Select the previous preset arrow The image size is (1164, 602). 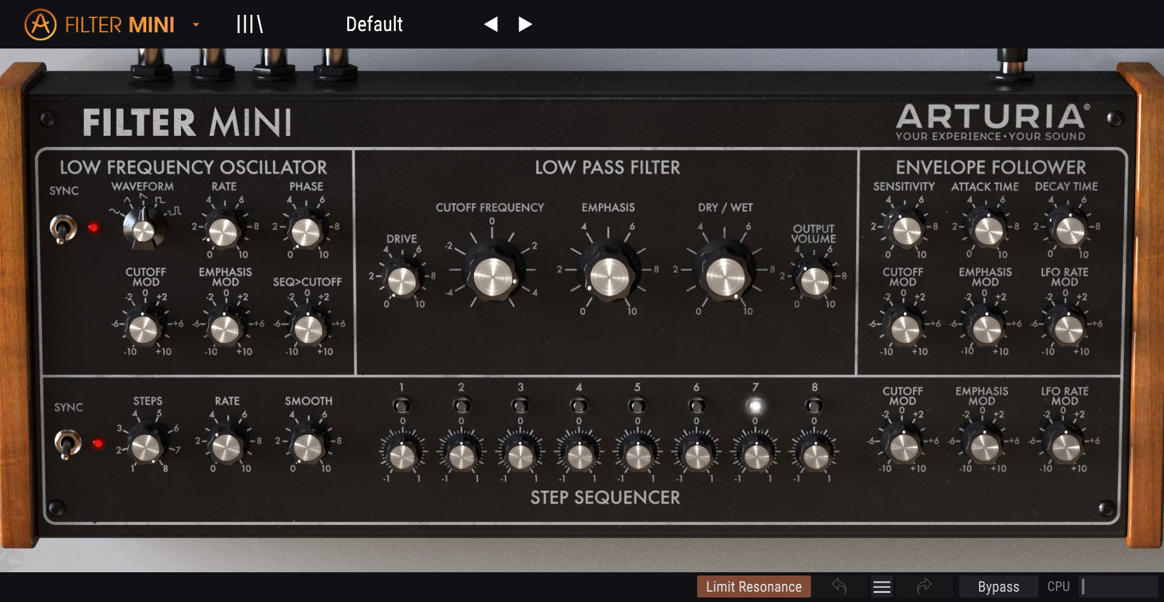(491, 24)
